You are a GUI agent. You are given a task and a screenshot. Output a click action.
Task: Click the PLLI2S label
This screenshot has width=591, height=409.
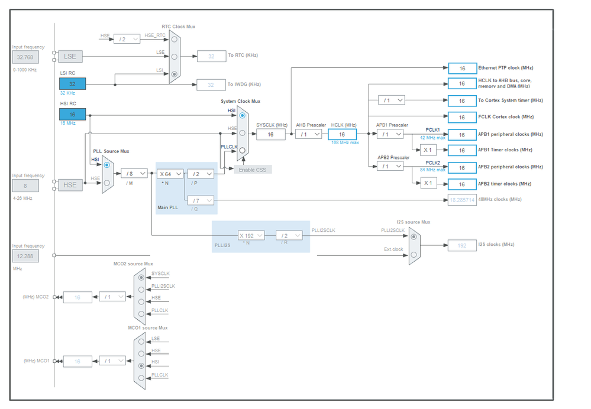pyautogui.click(x=222, y=245)
